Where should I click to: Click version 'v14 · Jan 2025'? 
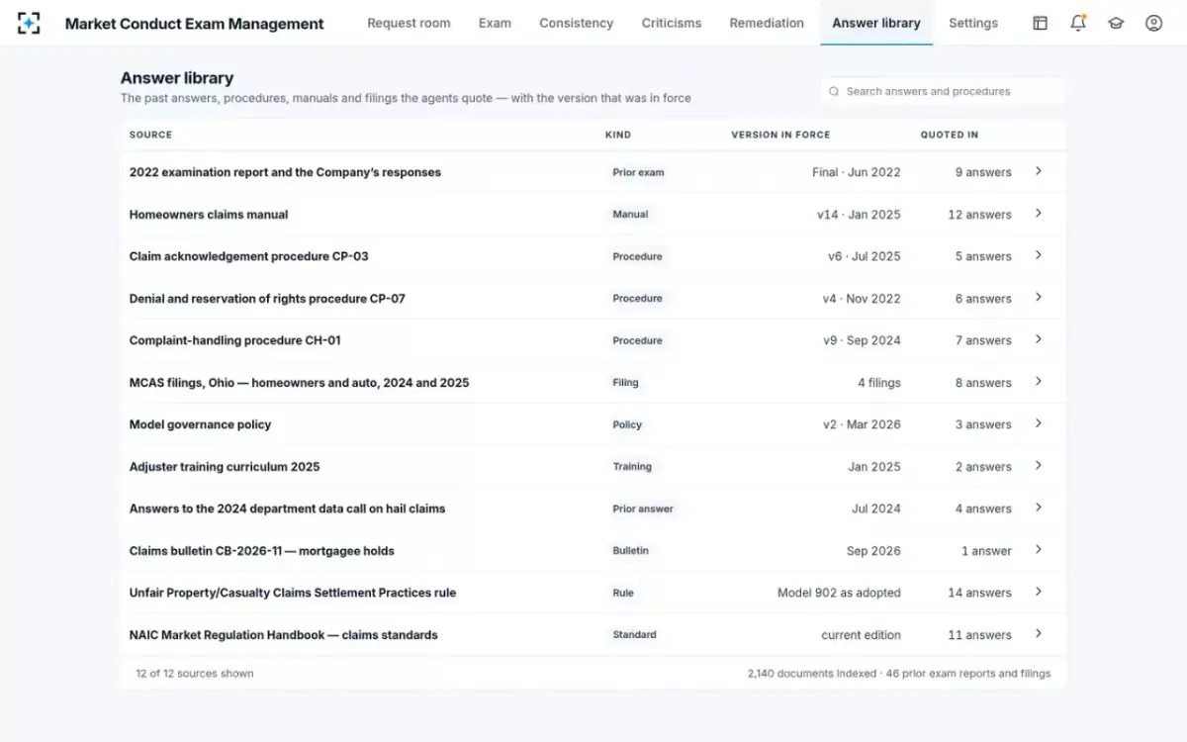click(859, 215)
